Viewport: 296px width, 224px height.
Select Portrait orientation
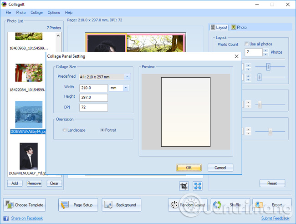(102, 130)
